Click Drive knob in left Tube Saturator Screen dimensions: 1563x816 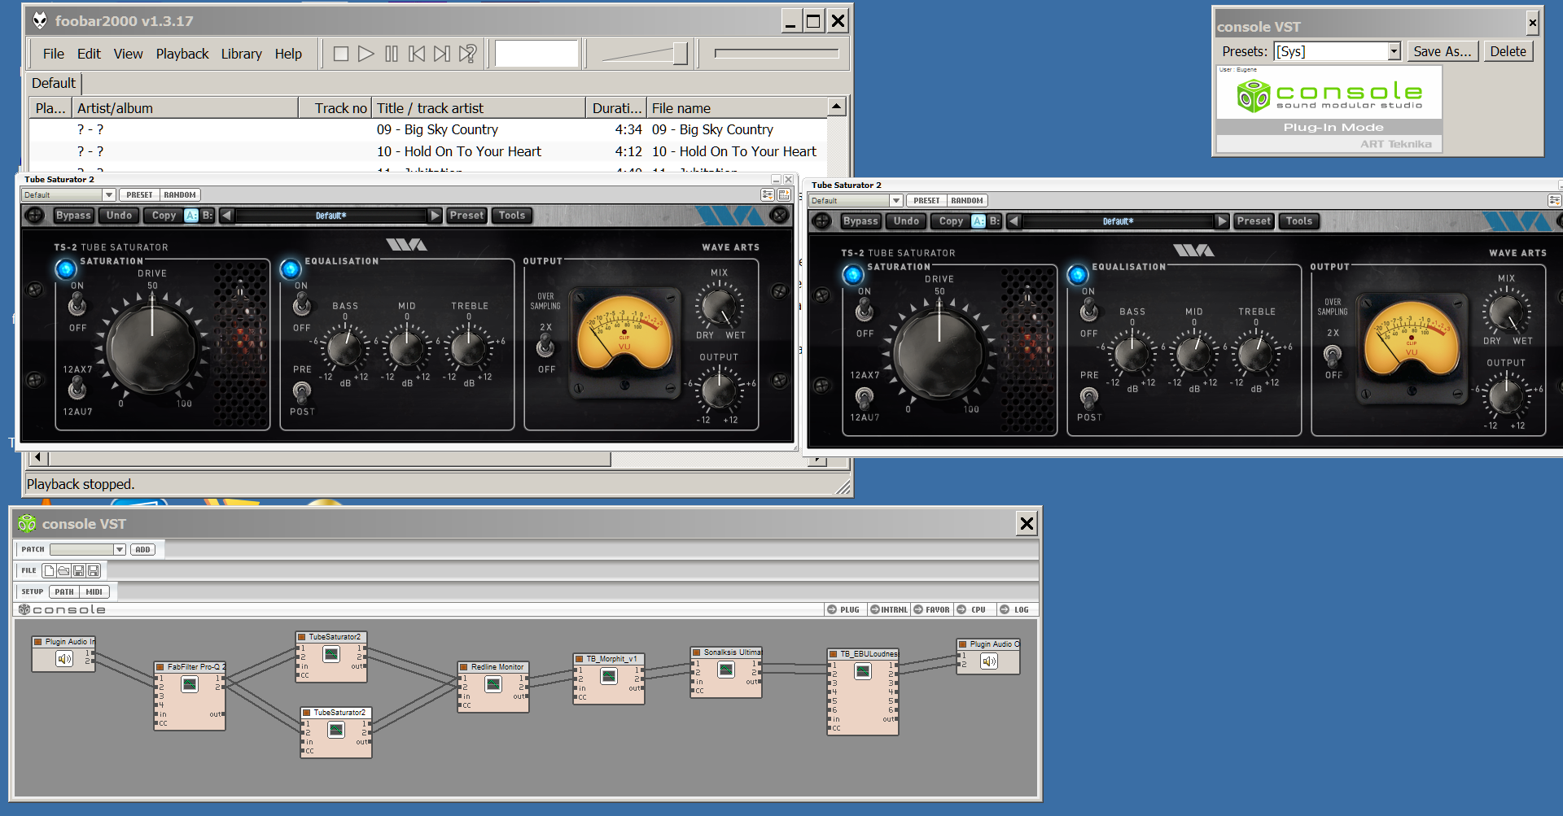pos(152,347)
